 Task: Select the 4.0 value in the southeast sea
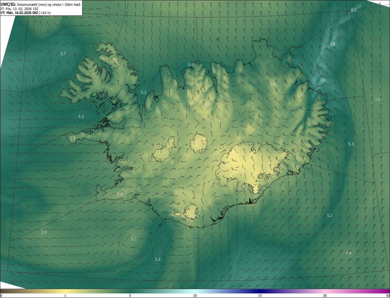[348, 253]
